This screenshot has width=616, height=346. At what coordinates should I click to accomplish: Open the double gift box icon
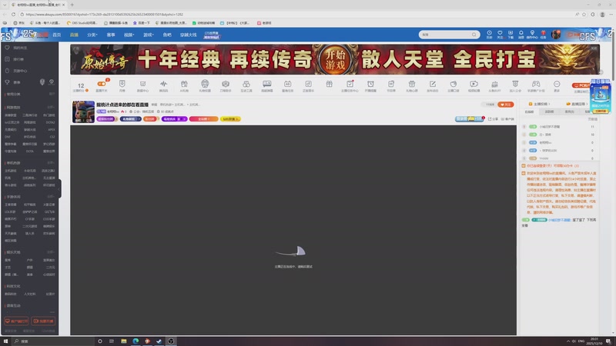pos(184,84)
